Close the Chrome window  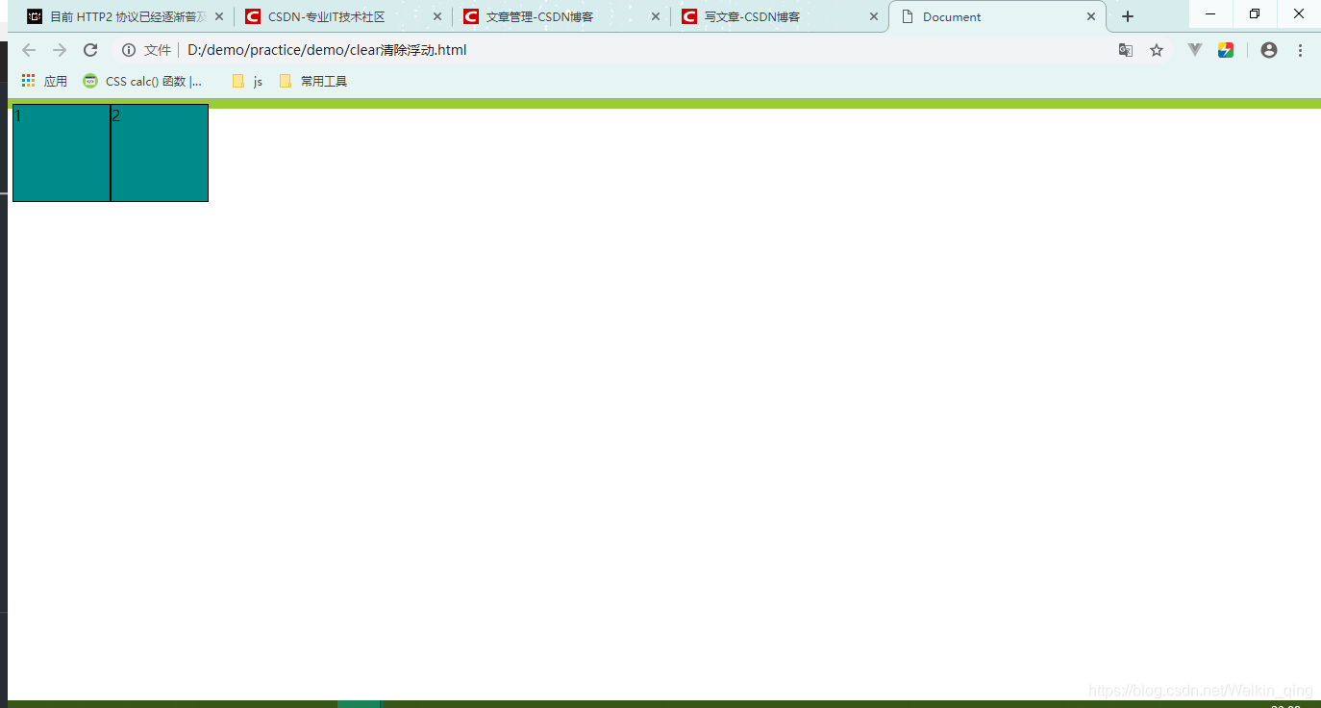1299,13
